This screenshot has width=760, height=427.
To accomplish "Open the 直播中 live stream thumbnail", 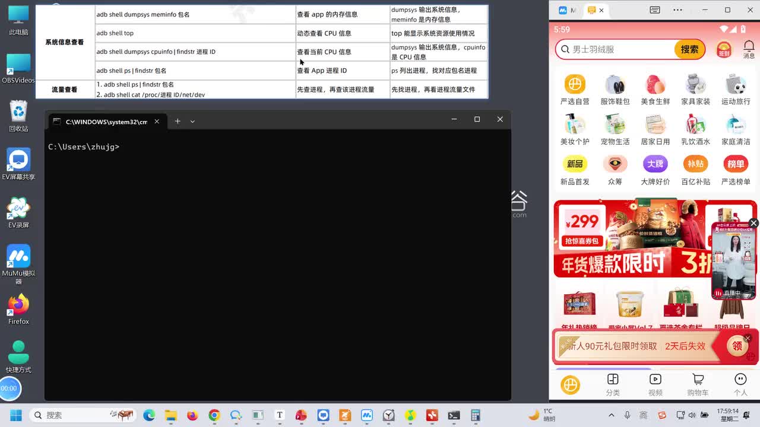I will (734, 261).
